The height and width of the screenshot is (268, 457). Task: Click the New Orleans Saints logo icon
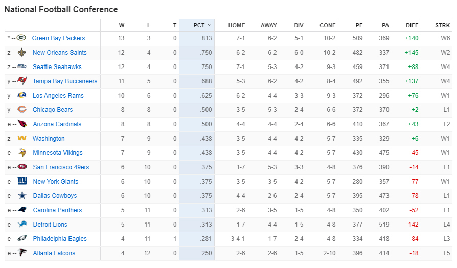coord(21,52)
